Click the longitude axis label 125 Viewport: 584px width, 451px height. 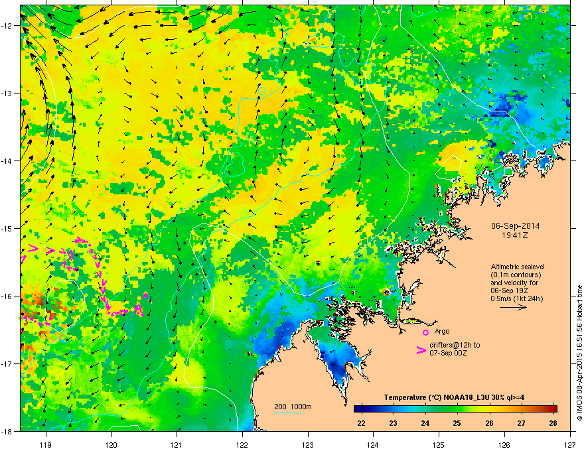pos(439,444)
